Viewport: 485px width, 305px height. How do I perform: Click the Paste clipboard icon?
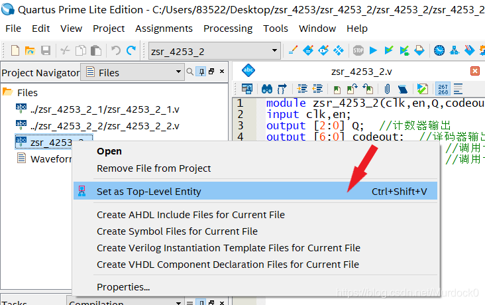96,50
